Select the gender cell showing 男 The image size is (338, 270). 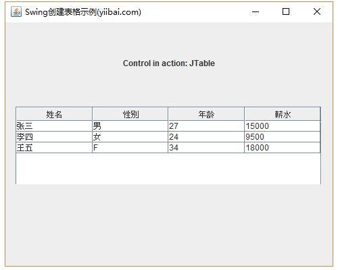130,126
